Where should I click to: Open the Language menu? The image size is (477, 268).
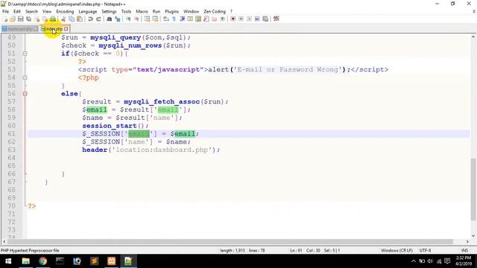point(88,11)
